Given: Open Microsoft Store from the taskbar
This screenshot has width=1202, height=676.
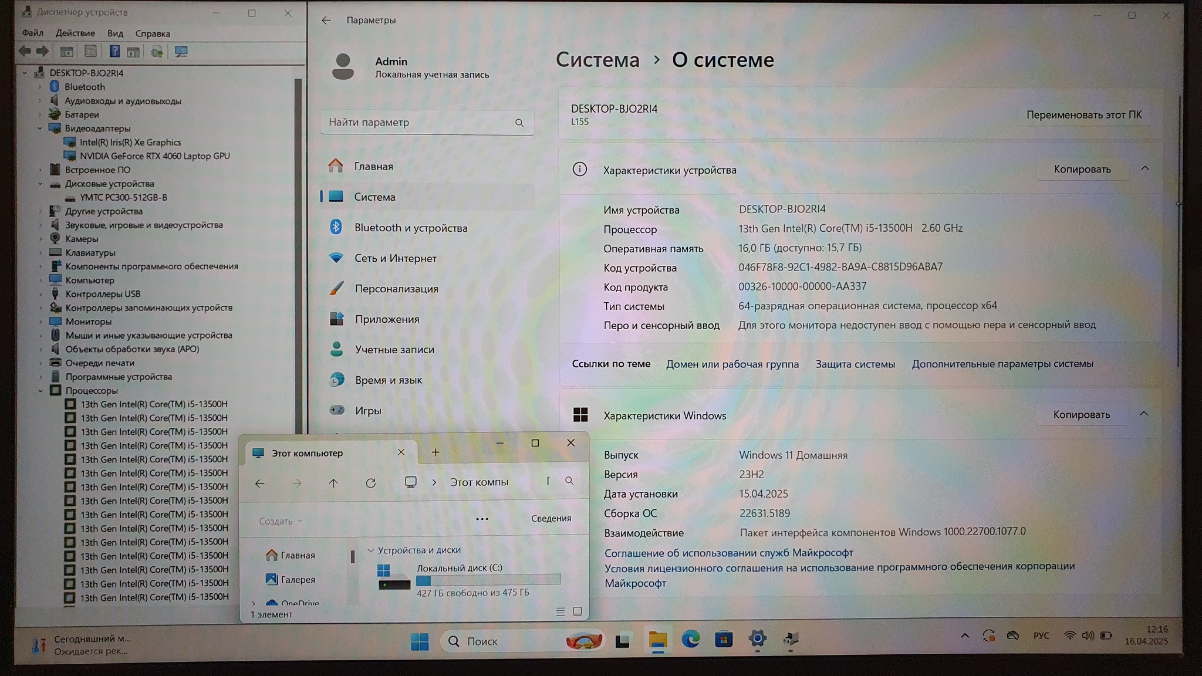Looking at the screenshot, I should [723, 639].
